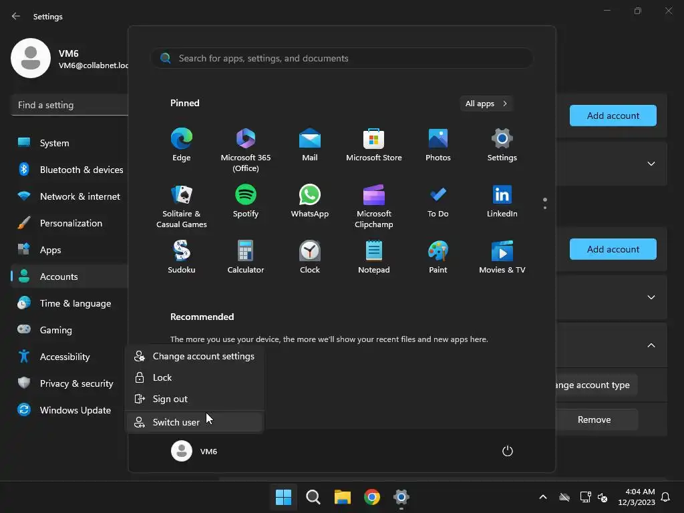Image resolution: width=684 pixels, height=513 pixels.
Task: Select Accounts in Settings sidebar
Action: pyautogui.click(x=69, y=277)
